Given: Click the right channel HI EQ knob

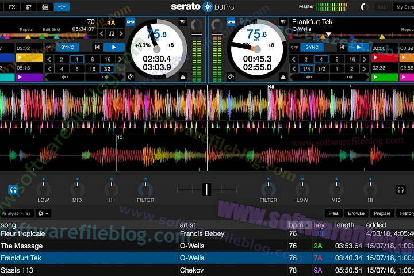Looking at the screenshot, I should [370, 189].
